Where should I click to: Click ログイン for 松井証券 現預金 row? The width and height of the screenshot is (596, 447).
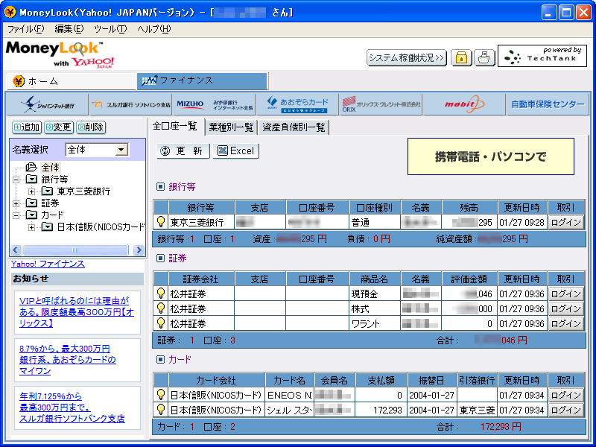[x=566, y=294]
